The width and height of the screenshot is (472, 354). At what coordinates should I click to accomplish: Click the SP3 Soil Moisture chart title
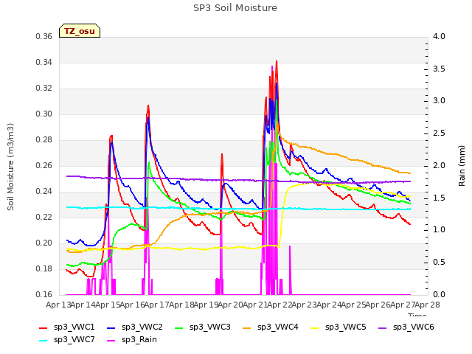[235, 8]
